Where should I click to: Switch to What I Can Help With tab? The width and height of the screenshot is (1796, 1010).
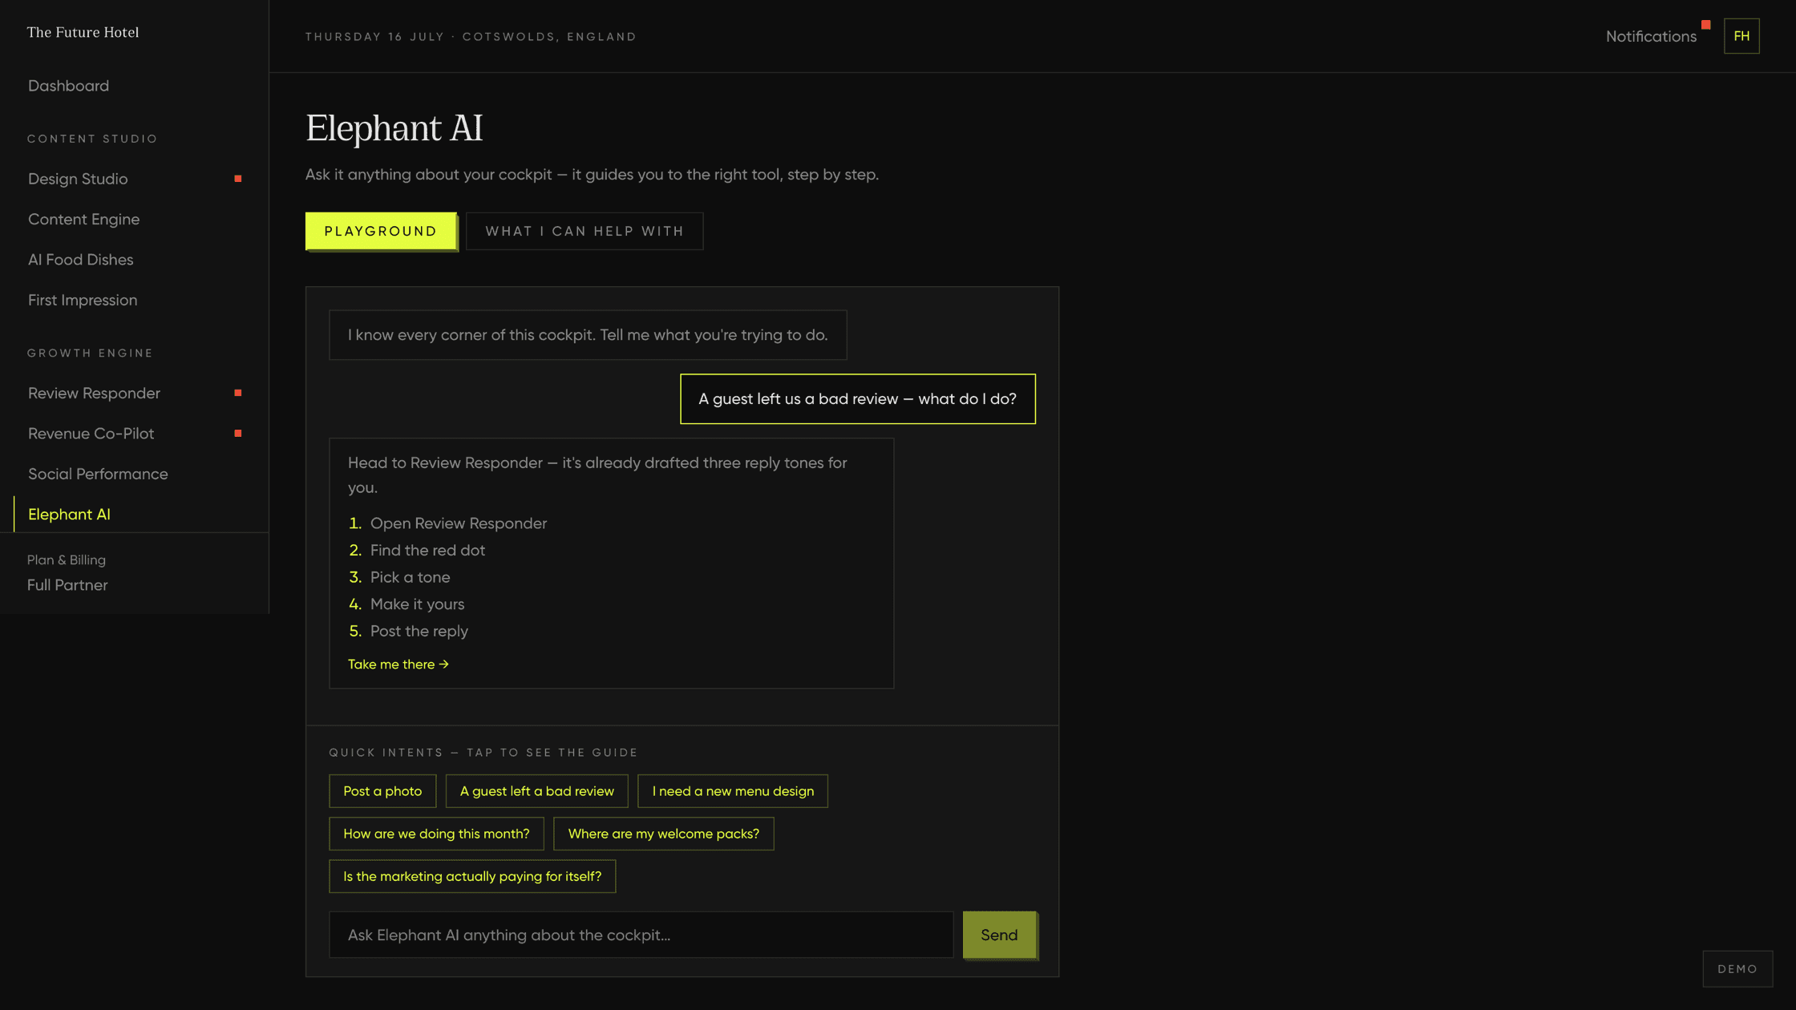point(585,231)
